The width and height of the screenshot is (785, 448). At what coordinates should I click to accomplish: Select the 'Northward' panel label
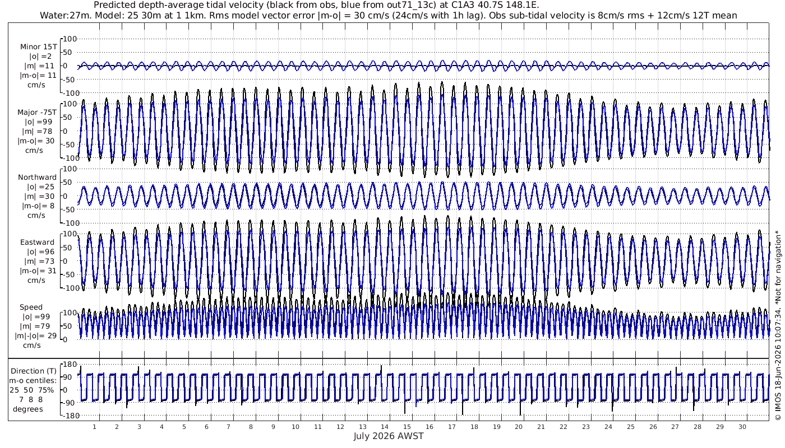coord(37,177)
